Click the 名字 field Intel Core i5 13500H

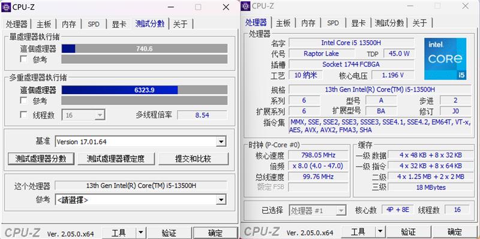pos(351,43)
